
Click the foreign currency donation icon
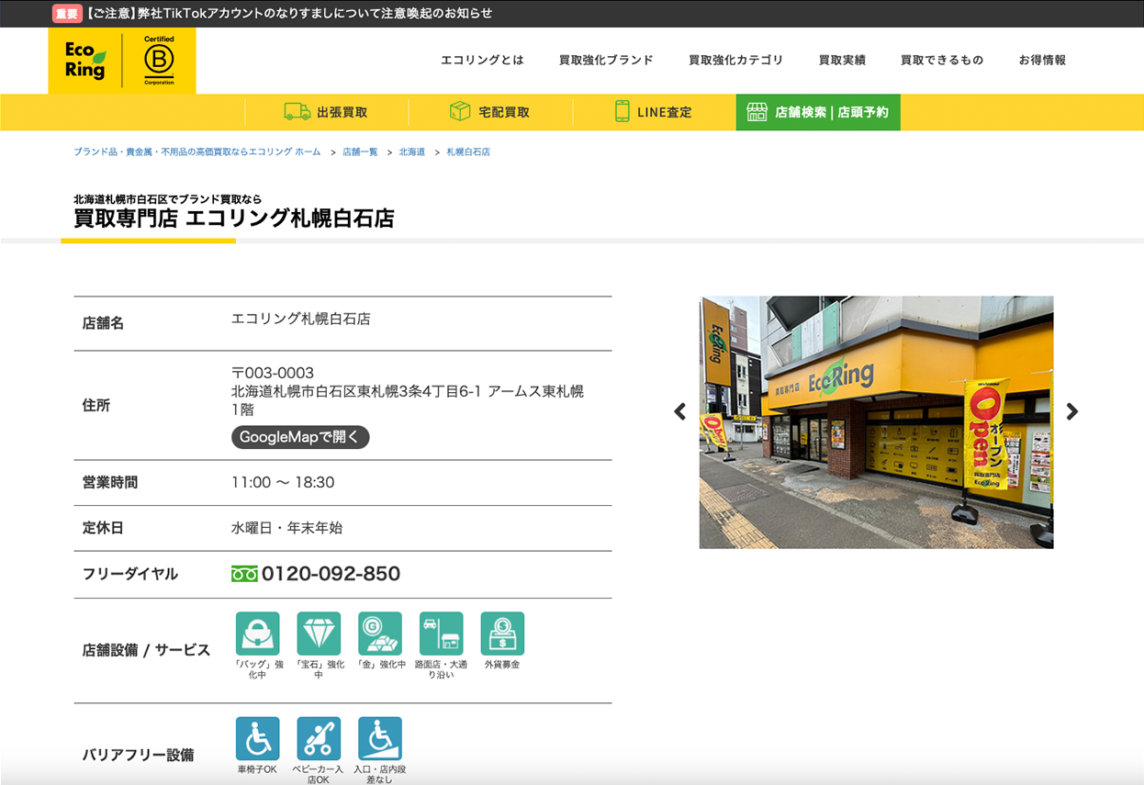[x=502, y=634]
